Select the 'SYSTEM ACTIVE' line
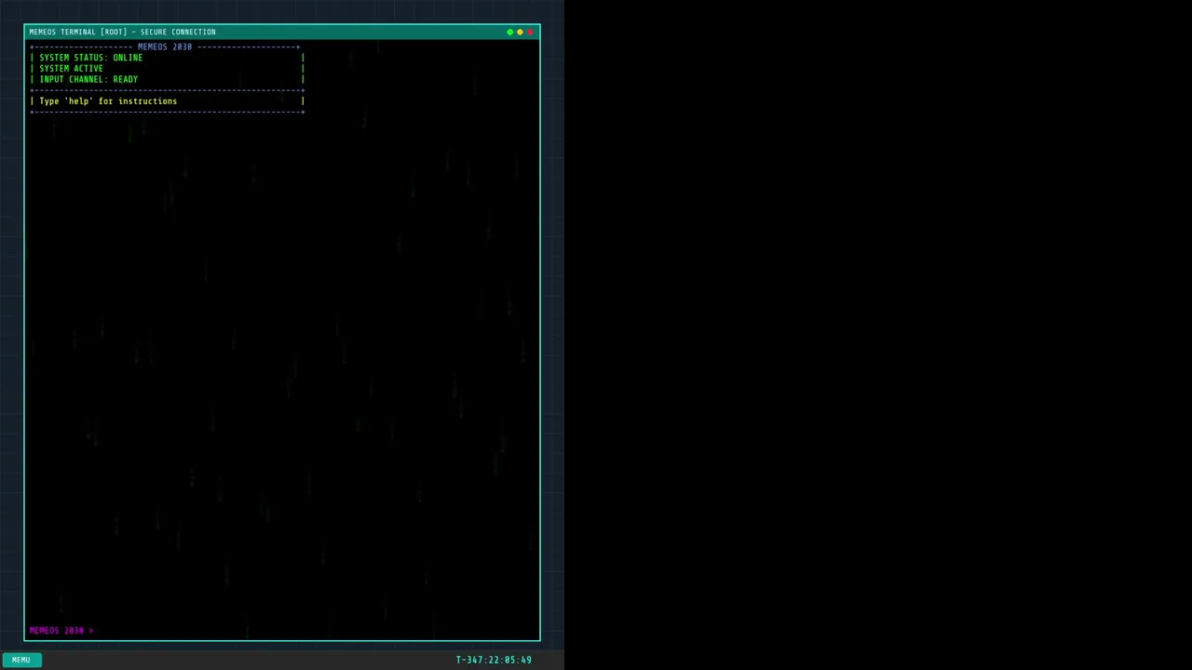Screen dimensions: 1192x670 click(71, 69)
